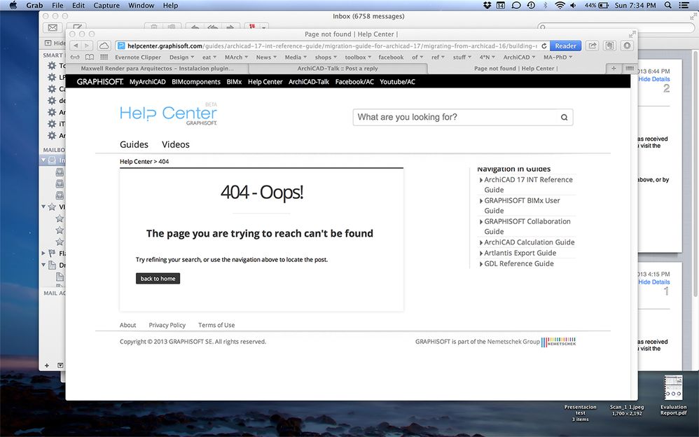Open Evaluation Report.pdf desktop file

click(673, 396)
